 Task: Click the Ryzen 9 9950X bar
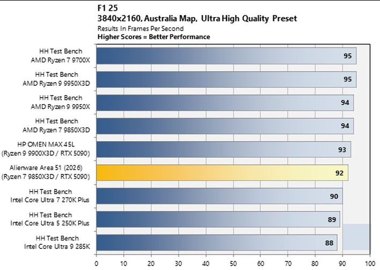pos(225,103)
